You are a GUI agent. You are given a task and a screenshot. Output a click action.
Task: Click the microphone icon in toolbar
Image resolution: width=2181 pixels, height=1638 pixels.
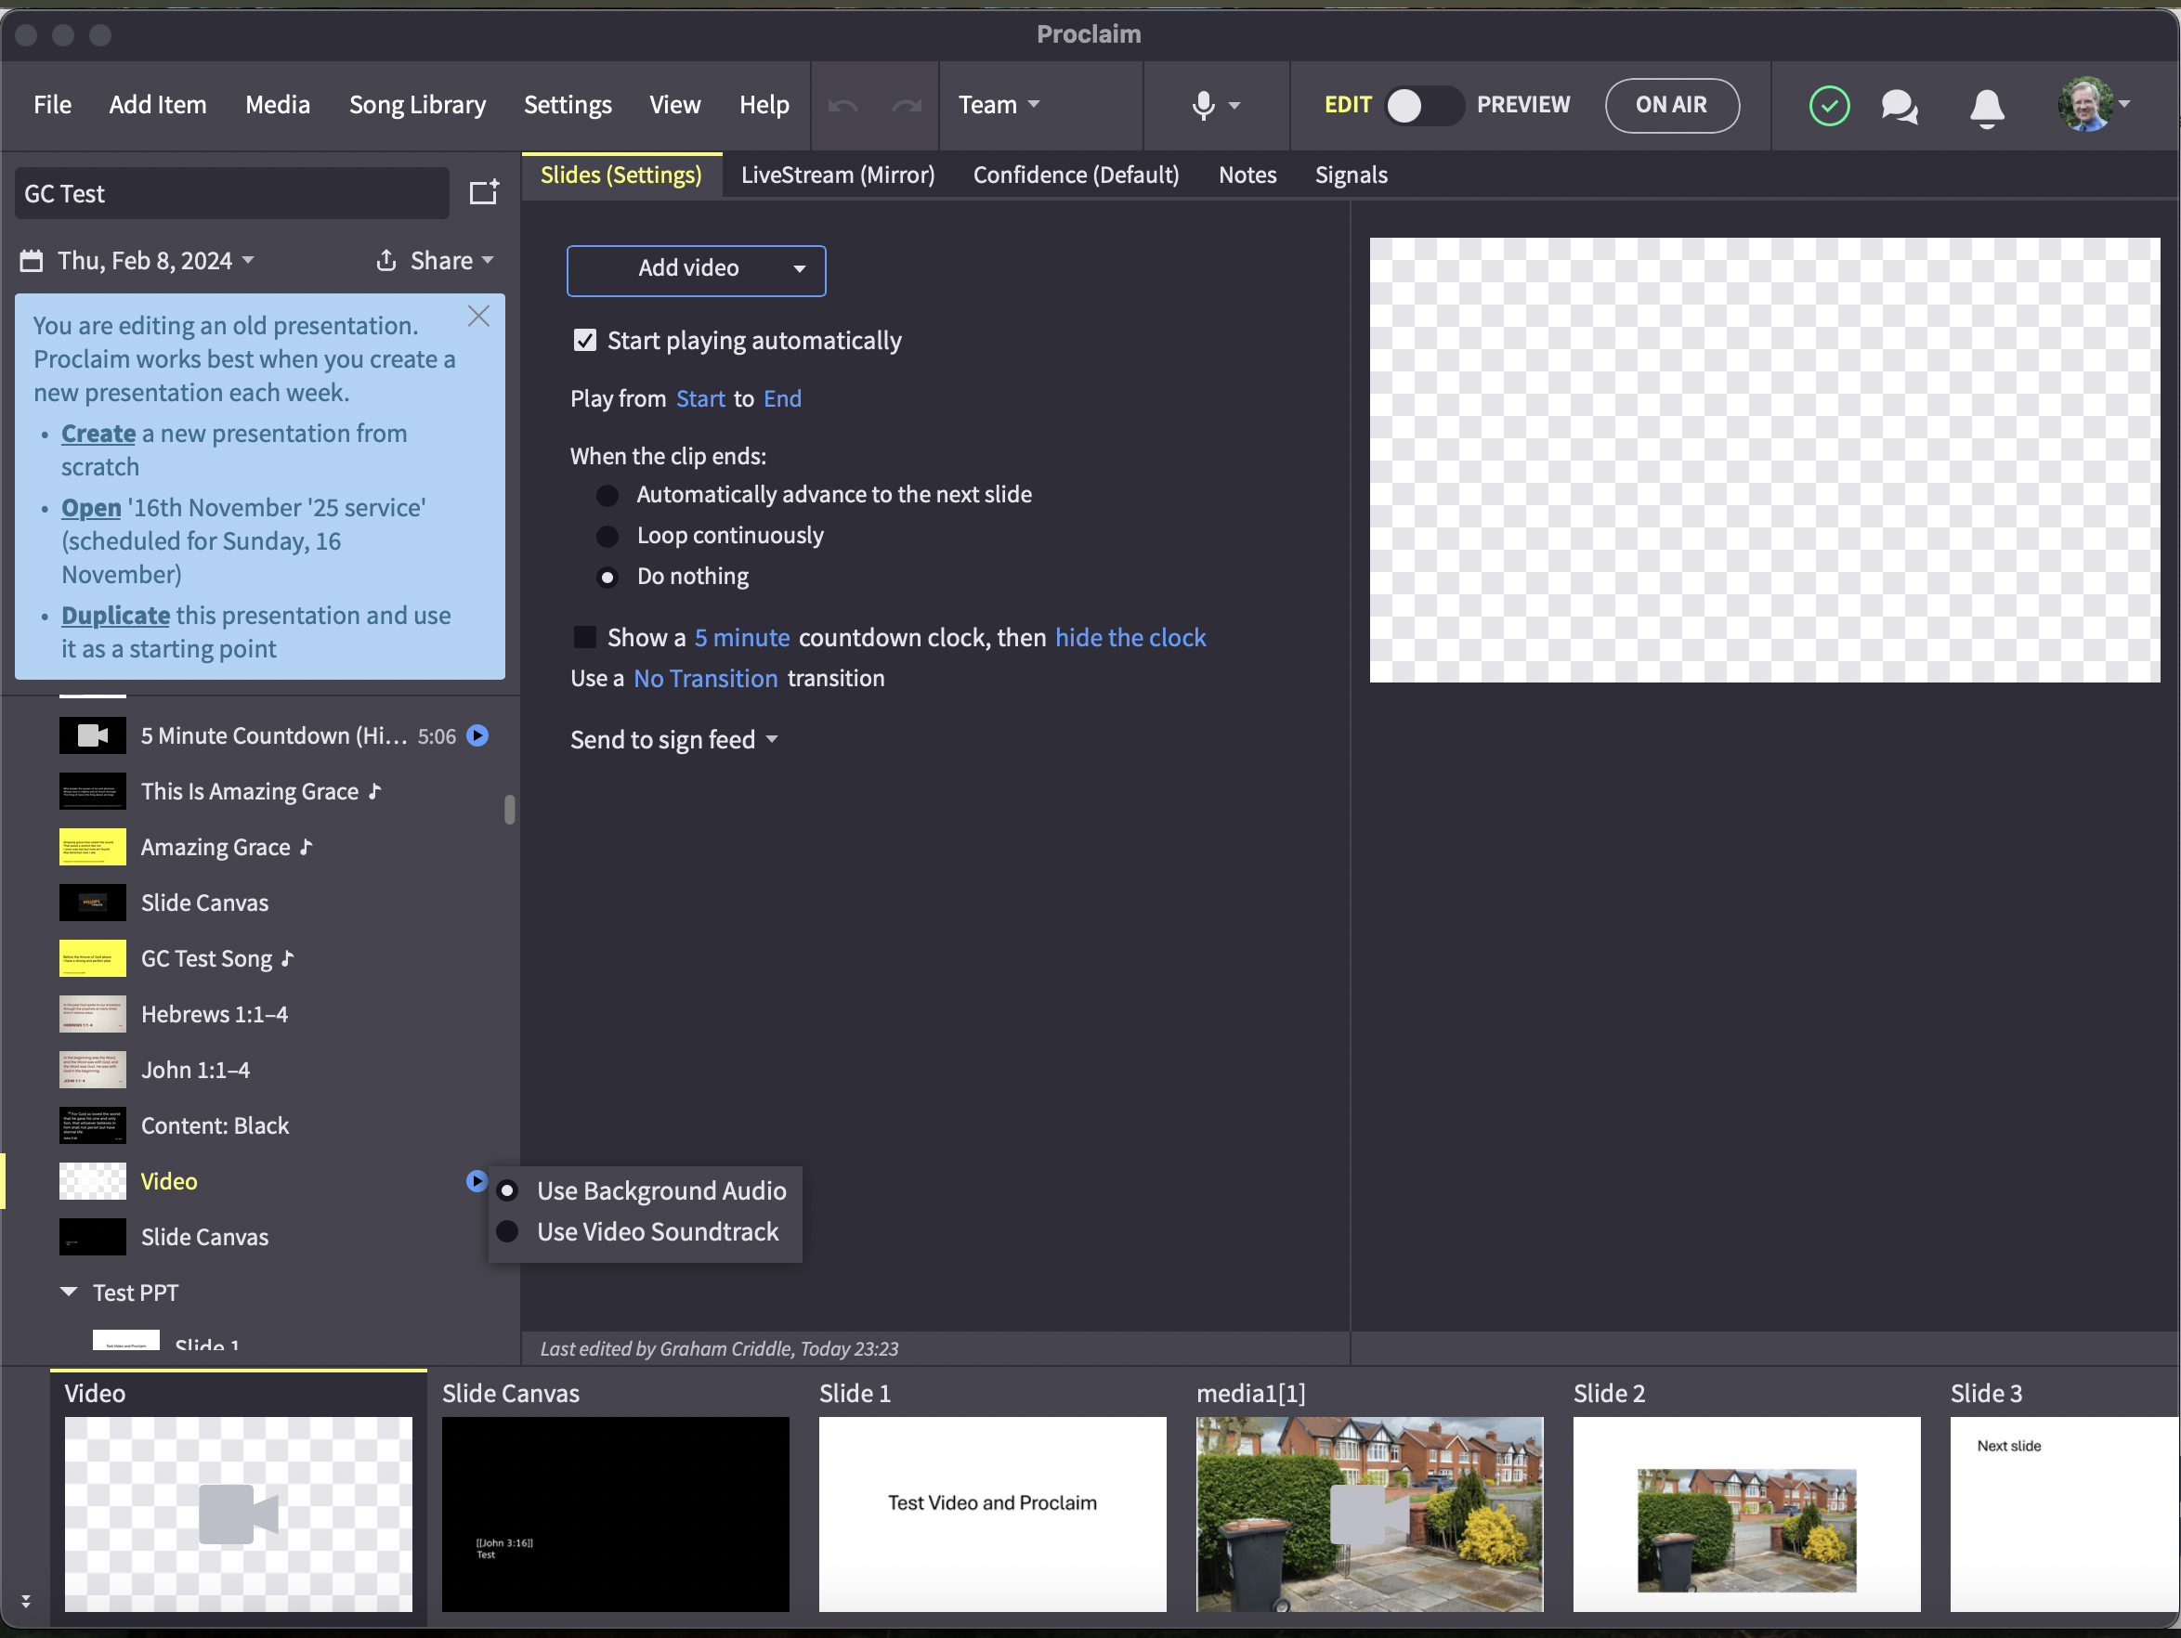click(x=1202, y=106)
